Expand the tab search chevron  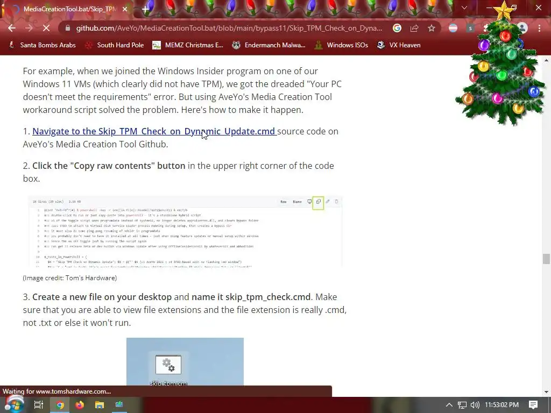[x=464, y=8]
